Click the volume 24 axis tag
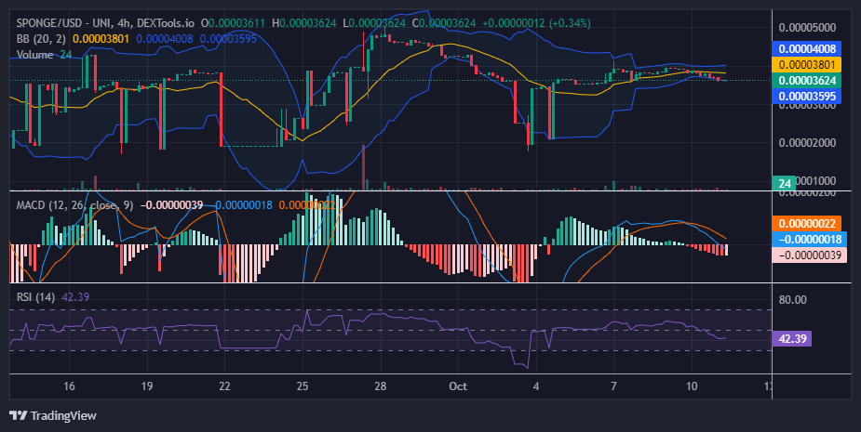Screen dimensions: 861x432 pyautogui.click(x=784, y=183)
